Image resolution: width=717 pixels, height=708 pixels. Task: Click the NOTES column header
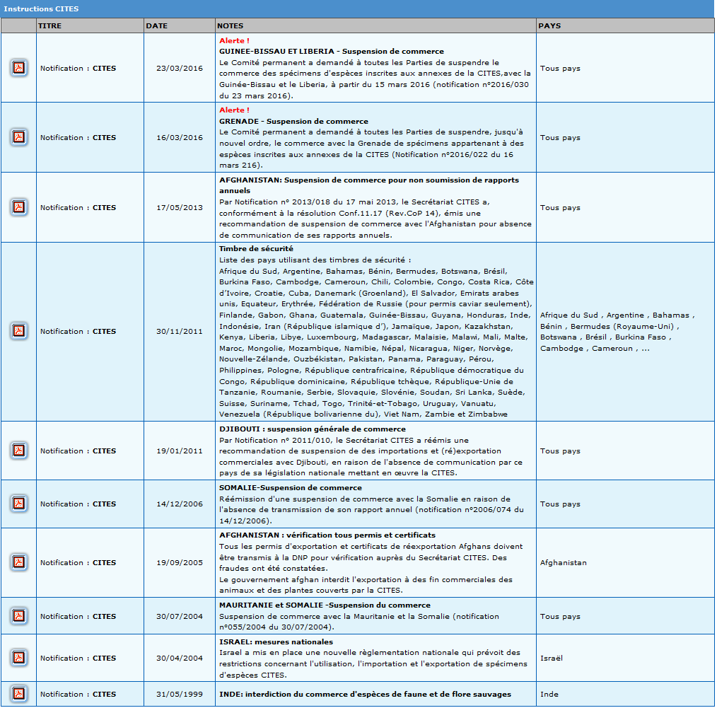coord(375,25)
